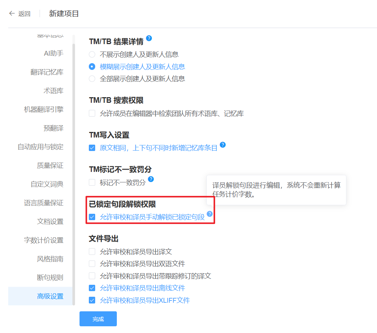Toggle 标记不一致罚分 checkbox
This screenshot has width=377, height=333.
(x=92, y=183)
